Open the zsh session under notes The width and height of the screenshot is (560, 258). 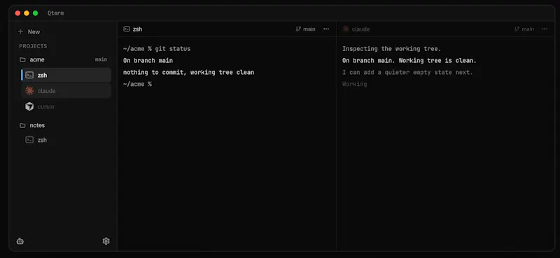coord(66,140)
